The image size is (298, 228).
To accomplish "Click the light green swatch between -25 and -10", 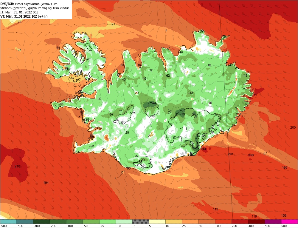I will [107, 221].
